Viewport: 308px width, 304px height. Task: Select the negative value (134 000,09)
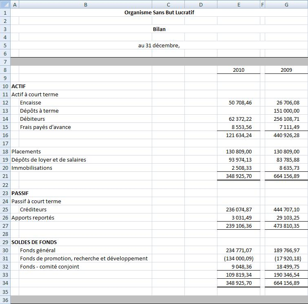239,258
